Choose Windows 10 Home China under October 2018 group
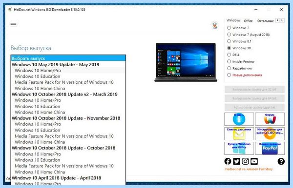The height and width of the screenshot is (188, 293). click(x=68, y=172)
